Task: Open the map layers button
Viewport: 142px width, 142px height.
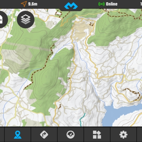Action: tap(26, 20)
